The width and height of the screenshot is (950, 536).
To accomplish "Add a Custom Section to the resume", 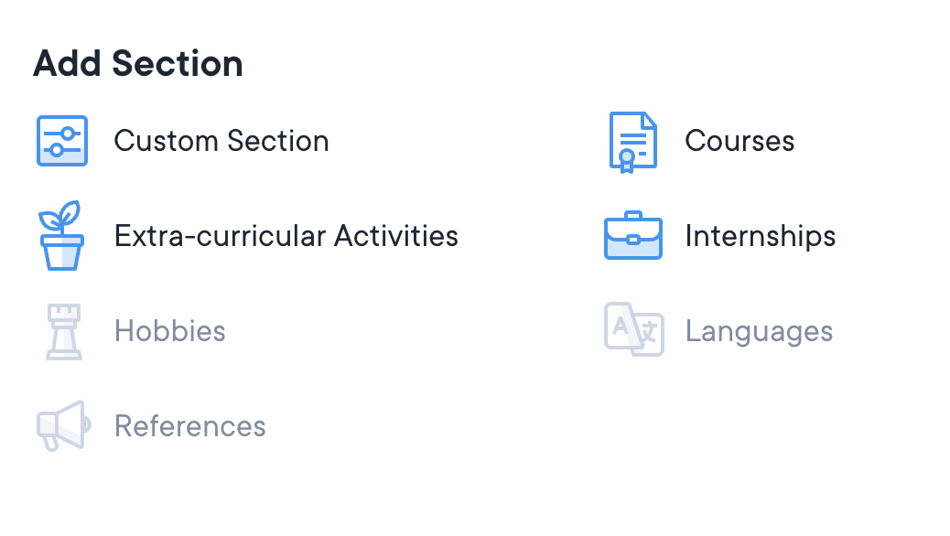I will point(221,141).
